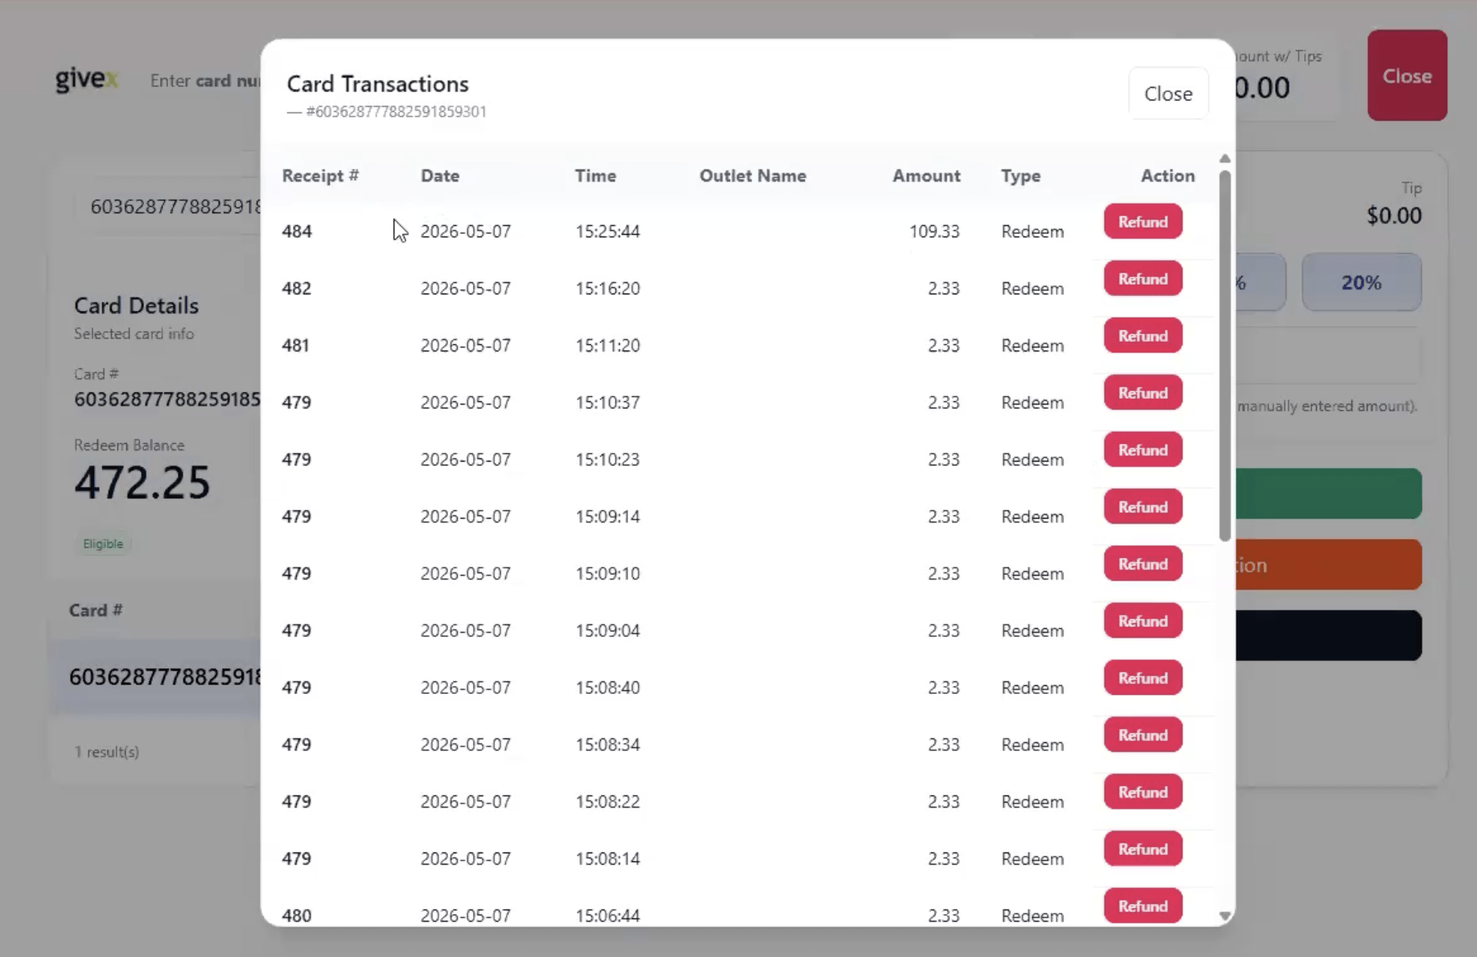Click the Receipt # column header
This screenshot has width=1477, height=957.
[320, 176]
